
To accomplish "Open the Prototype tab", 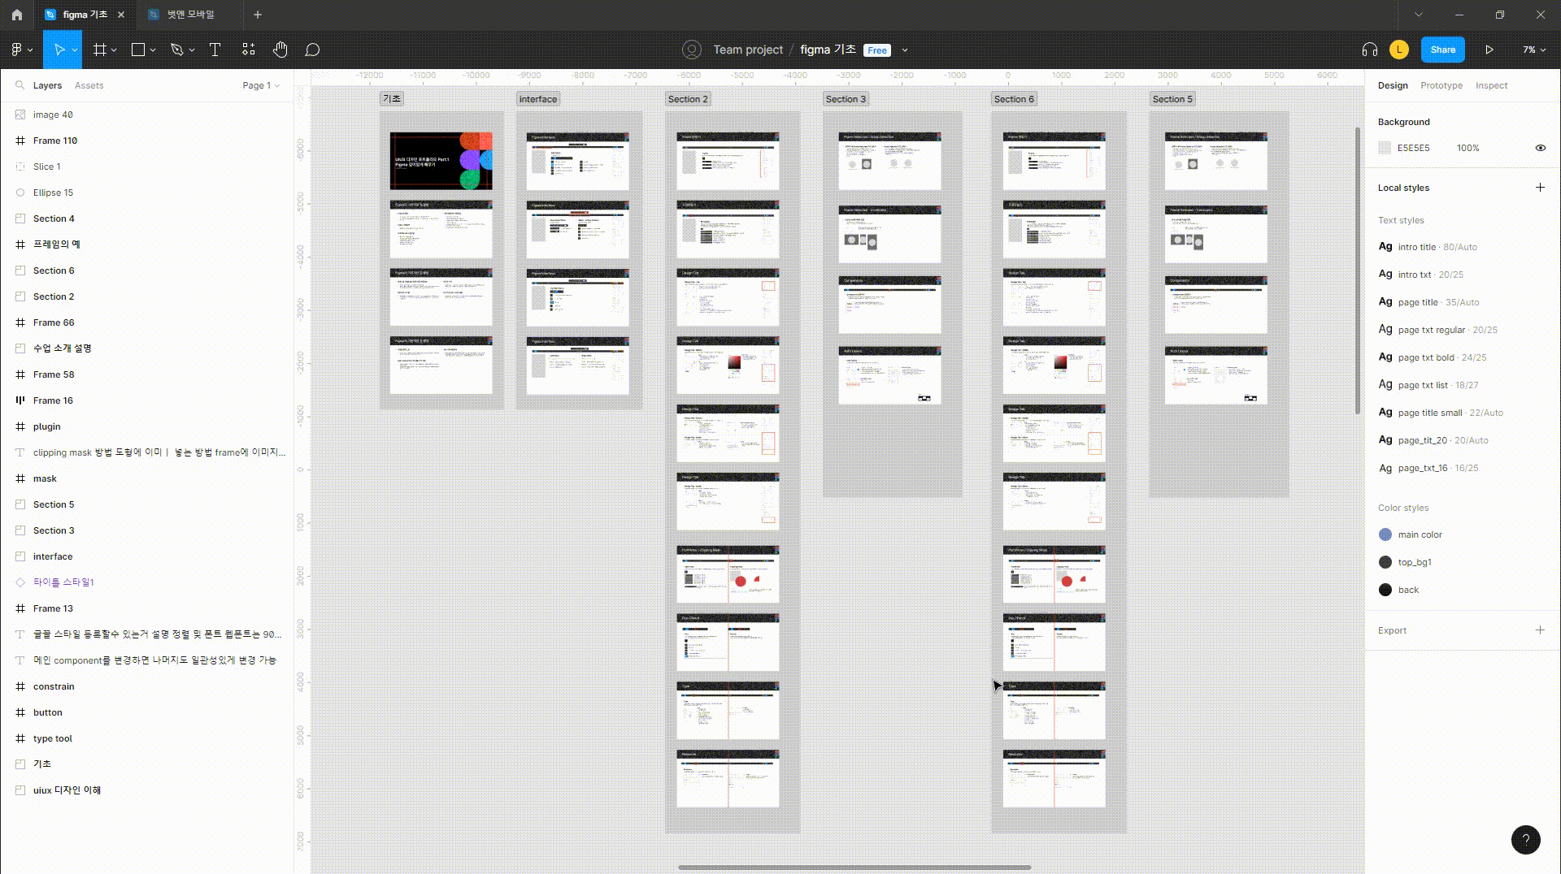I will pyautogui.click(x=1441, y=85).
